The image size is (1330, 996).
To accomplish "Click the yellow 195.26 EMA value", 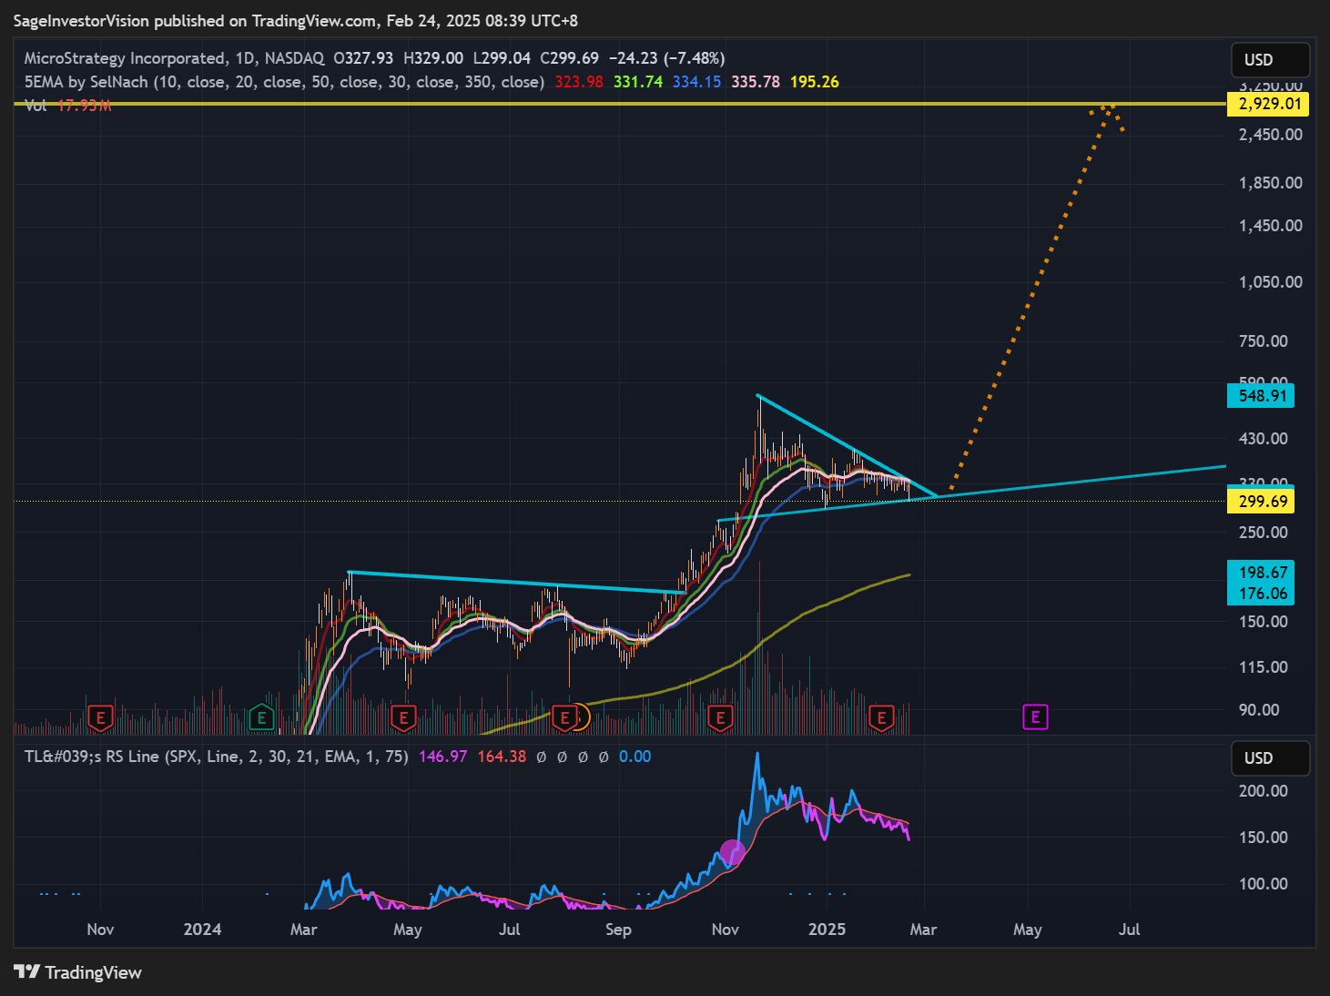I will click(x=815, y=82).
